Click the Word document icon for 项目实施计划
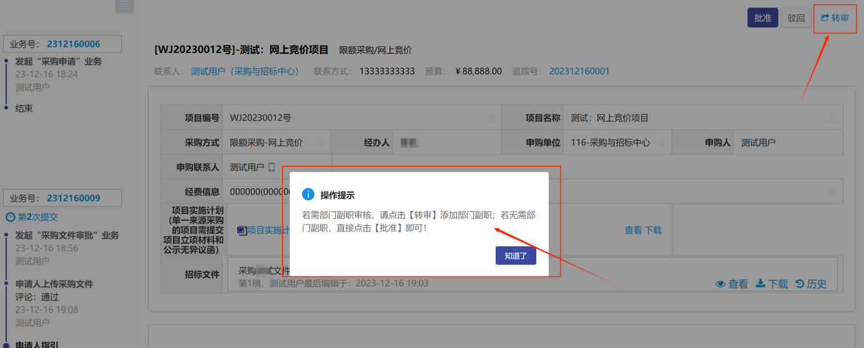This screenshot has height=348, width=864. point(242,230)
